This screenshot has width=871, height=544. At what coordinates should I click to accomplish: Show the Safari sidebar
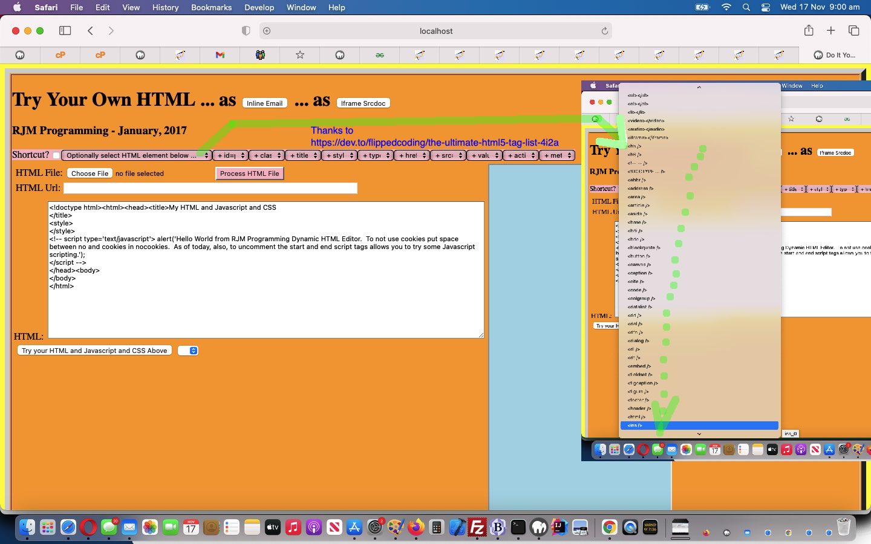[65, 31]
